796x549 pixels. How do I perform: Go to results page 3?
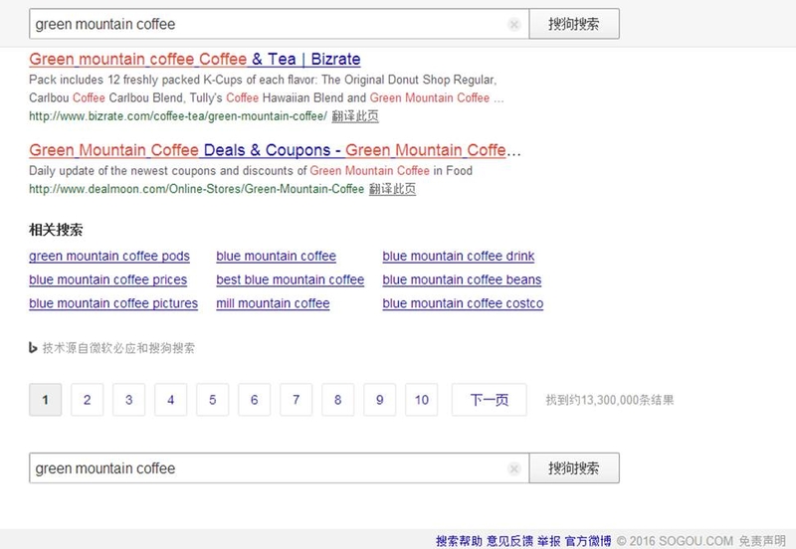point(129,400)
